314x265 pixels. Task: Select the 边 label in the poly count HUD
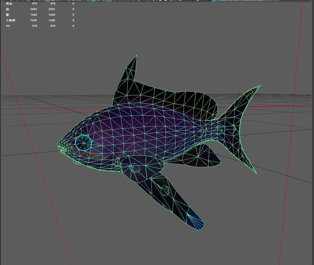(8, 9)
